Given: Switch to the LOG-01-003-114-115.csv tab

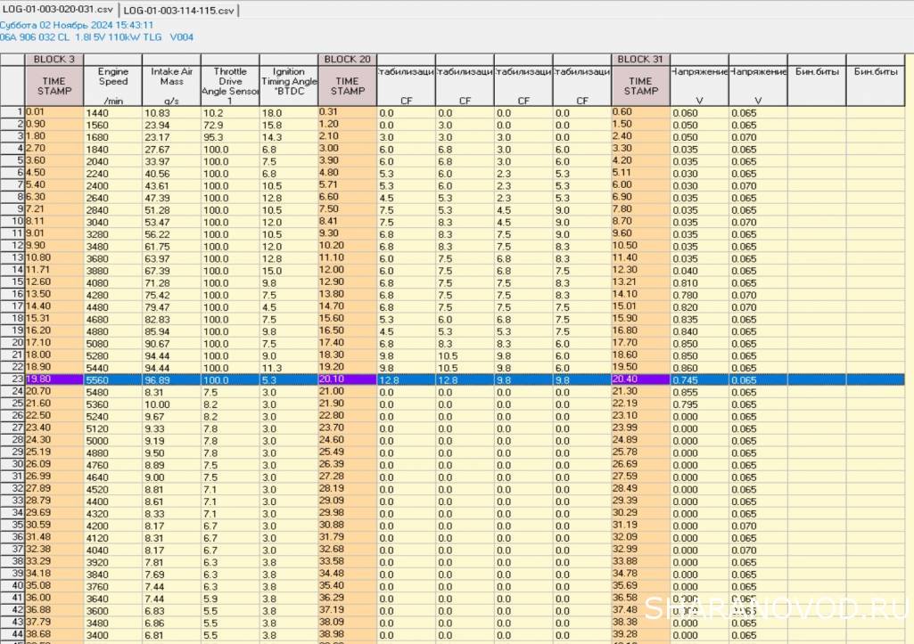Looking at the screenshot, I should (179, 10).
